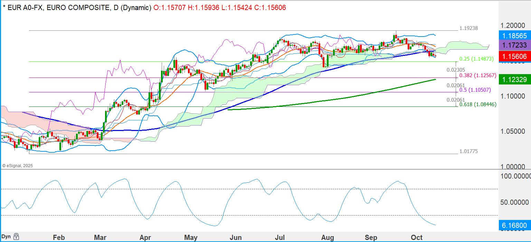Click the blue 6.16800 oscillator value tag
The width and height of the screenshot is (531, 242).
(x=514, y=226)
